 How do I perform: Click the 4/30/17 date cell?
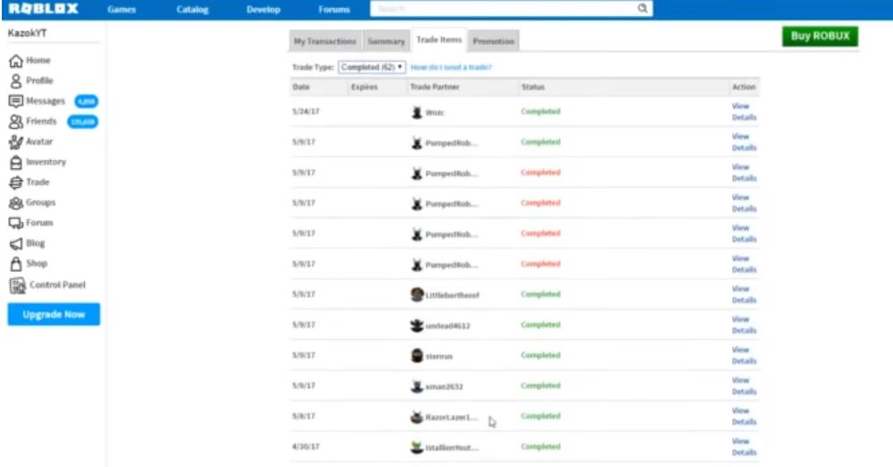tap(306, 446)
